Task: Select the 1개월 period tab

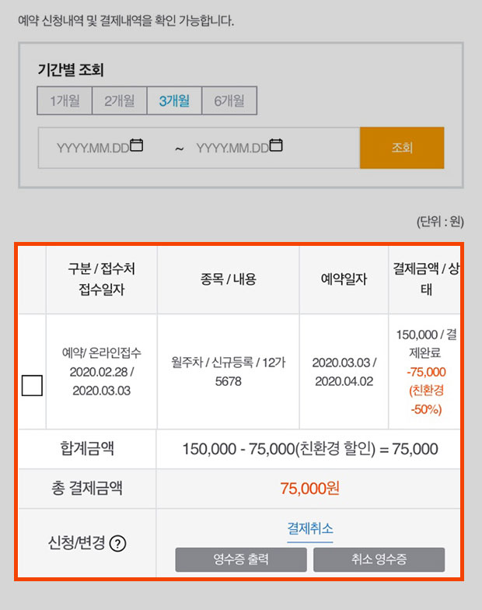Action: tap(65, 101)
